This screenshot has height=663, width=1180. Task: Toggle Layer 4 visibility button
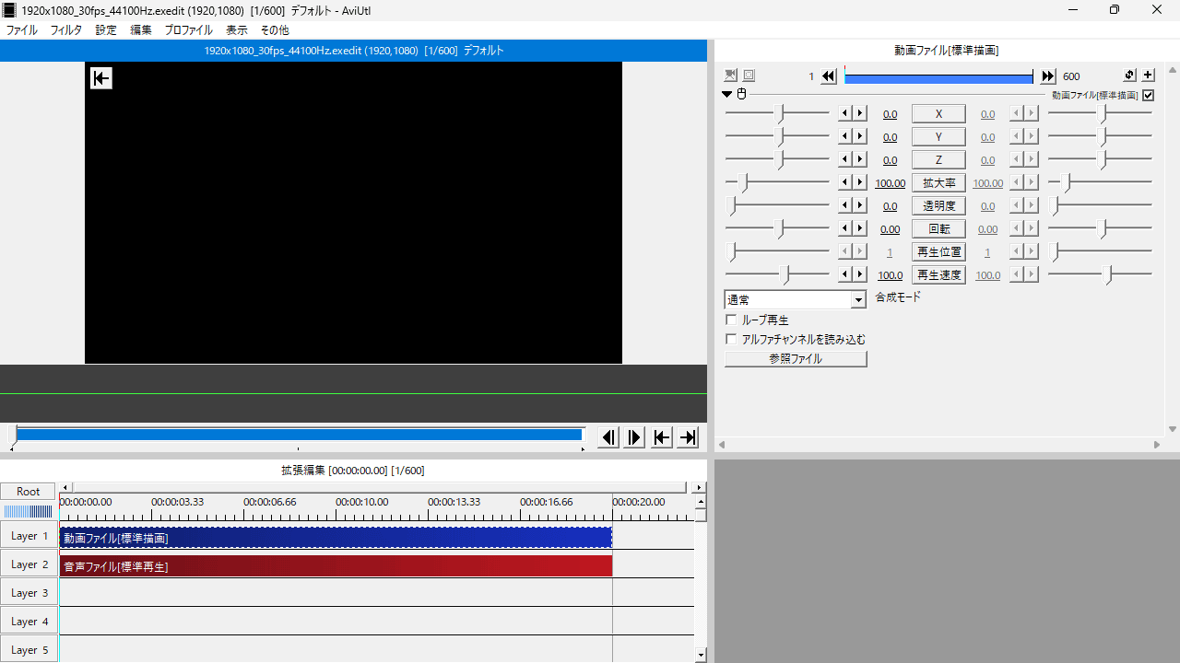[29, 622]
